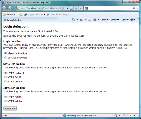The height and width of the screenshot is (119, 141).
Task: Expand the address bar URL history dropdown
Action: click(67, 8)
